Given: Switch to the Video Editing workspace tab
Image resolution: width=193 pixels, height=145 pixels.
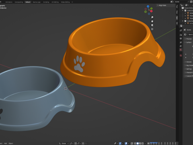Looking at the screenshot, I should click(65, 2).
